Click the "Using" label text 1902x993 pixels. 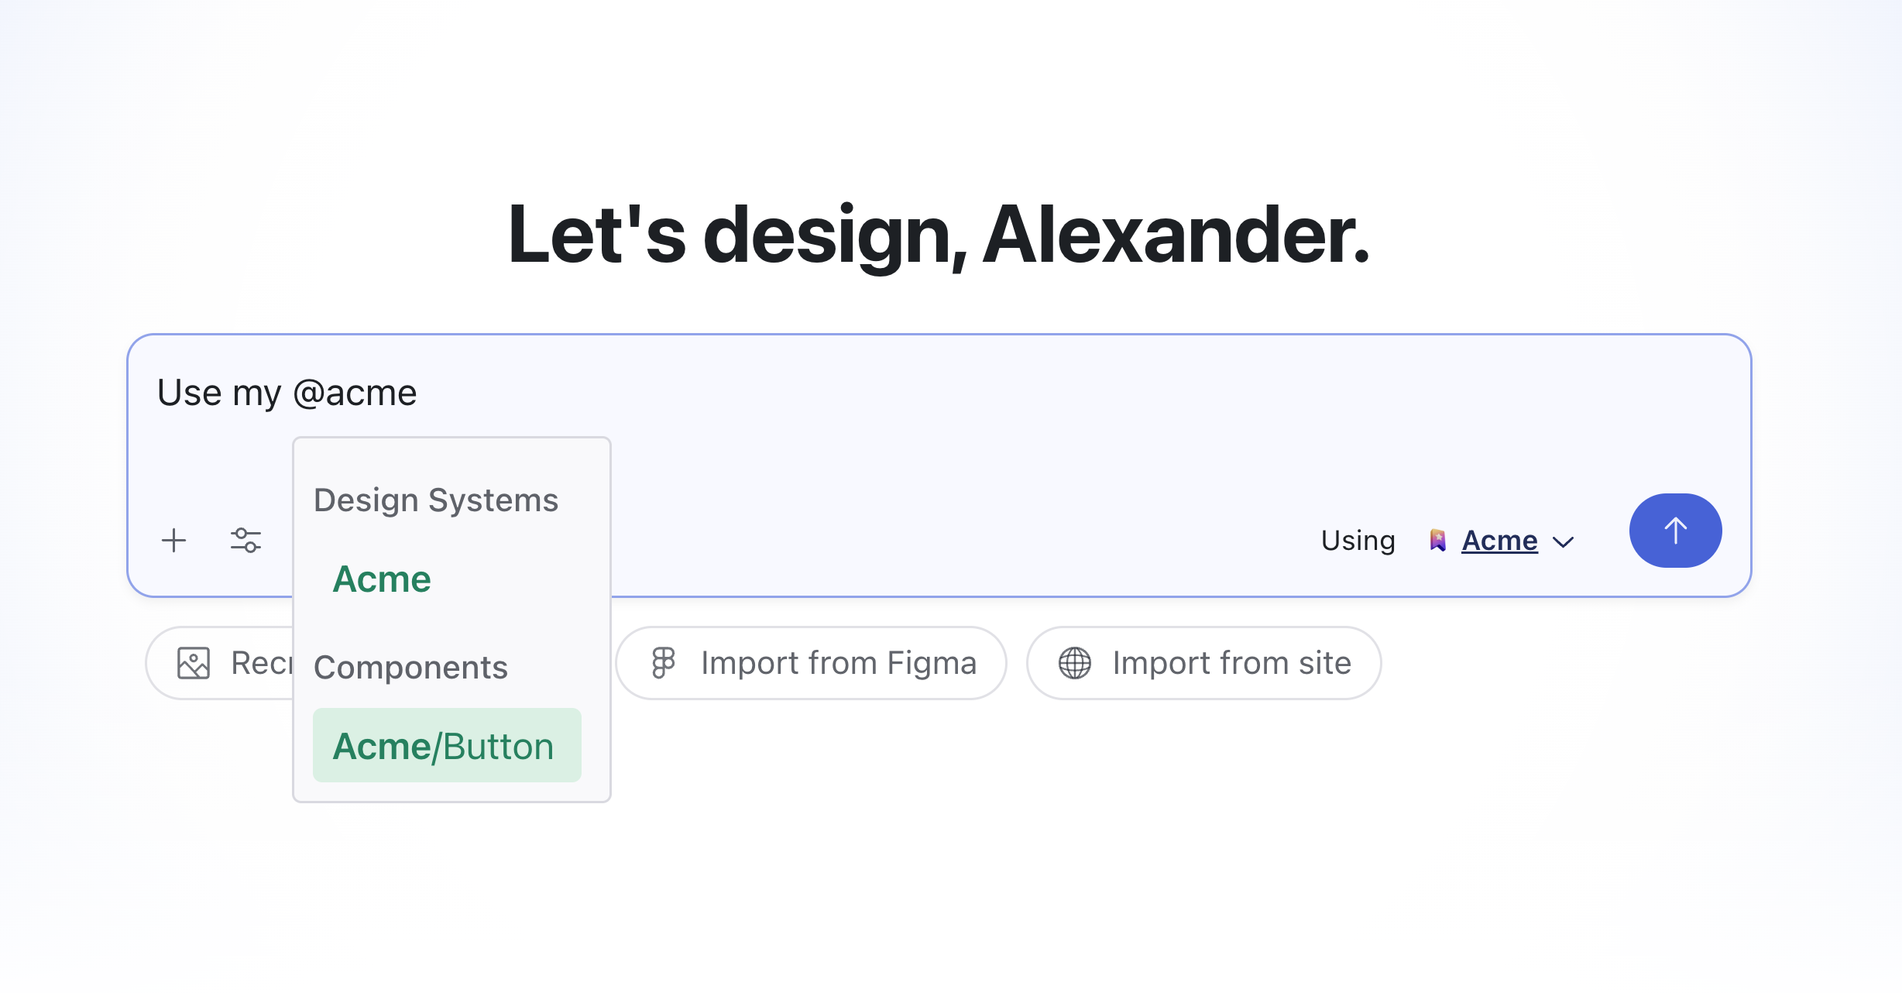[1358, 540]
